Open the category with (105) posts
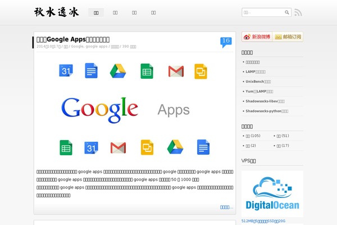337x225 pixels. point(253,136)
